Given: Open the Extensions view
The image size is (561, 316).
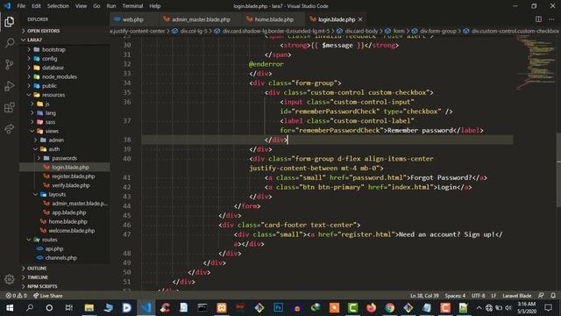Looking at the screenshot, I should 10,107.
